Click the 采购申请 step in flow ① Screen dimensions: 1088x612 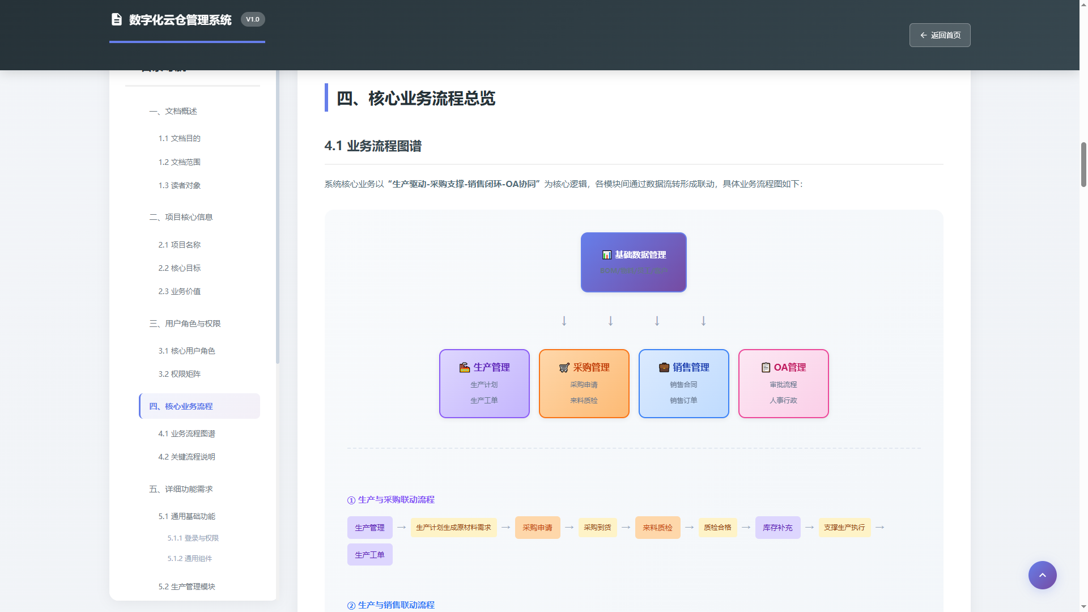click(x=537, y=528)
